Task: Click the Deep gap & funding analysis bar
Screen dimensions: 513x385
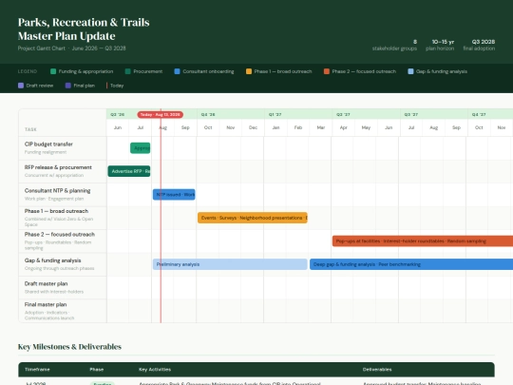Action: click(x=411, y=264)
